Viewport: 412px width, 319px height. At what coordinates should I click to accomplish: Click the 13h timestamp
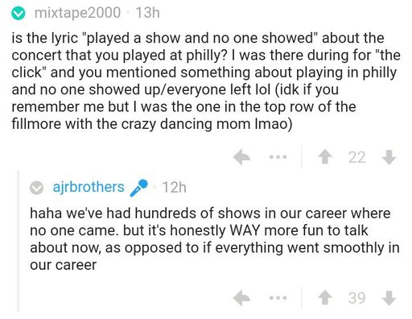tap(148, 13)
